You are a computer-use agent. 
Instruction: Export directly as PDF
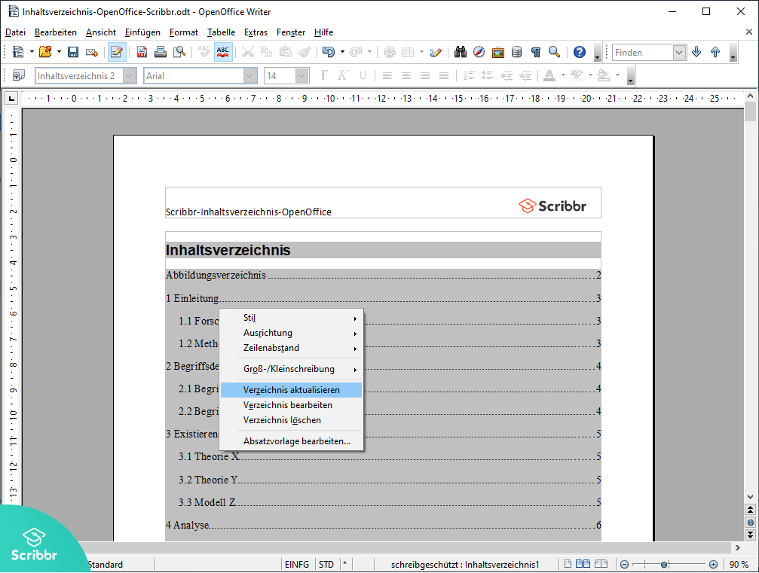point(142,52)
